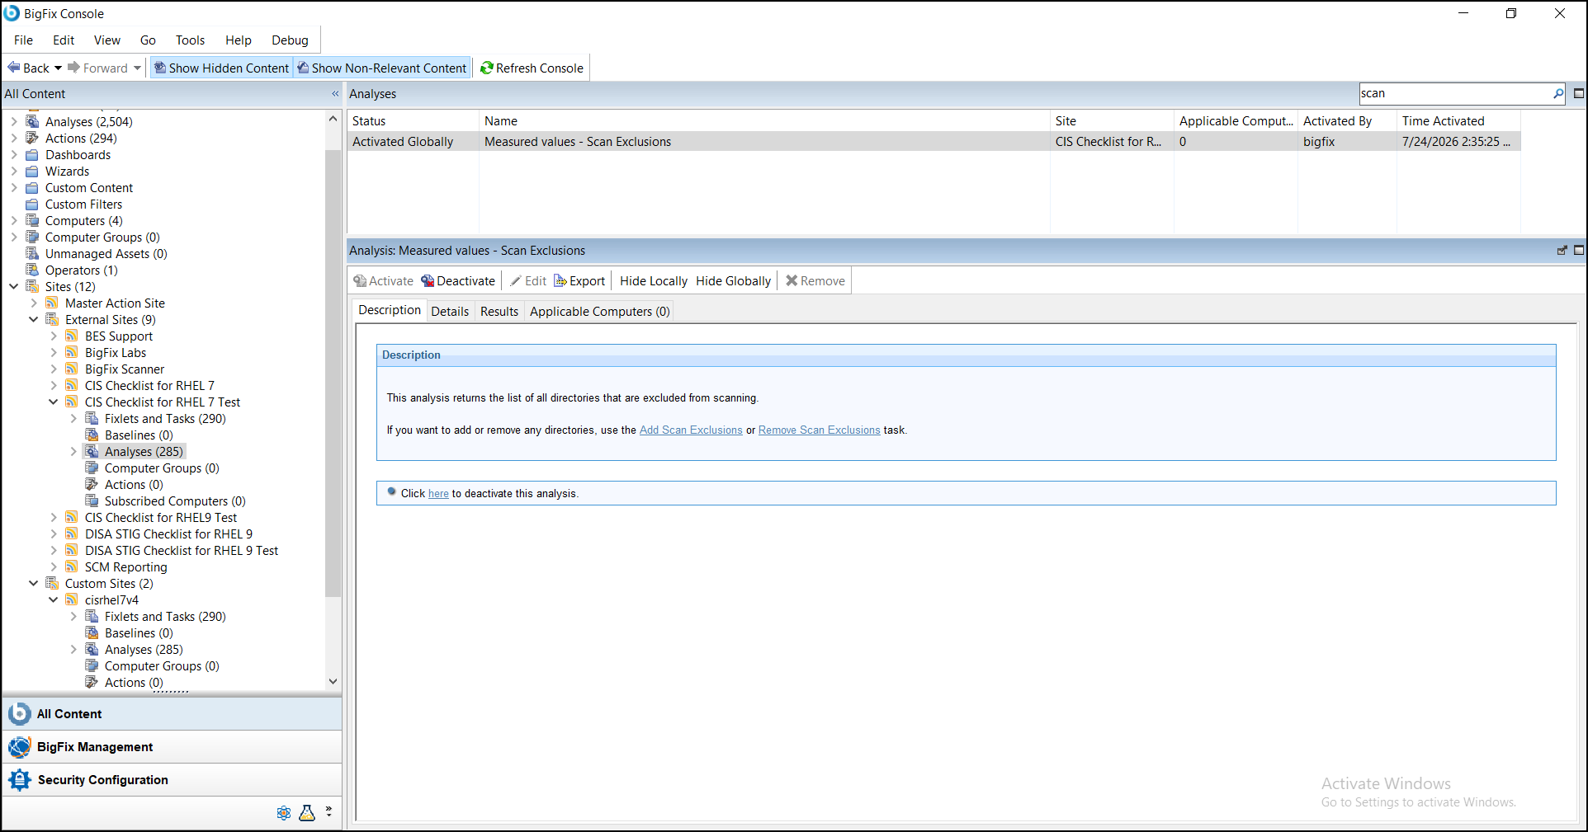This screenshot has width=1588, height=832.
Task: Select the BigFix Labs site
Action: [116, 353]
